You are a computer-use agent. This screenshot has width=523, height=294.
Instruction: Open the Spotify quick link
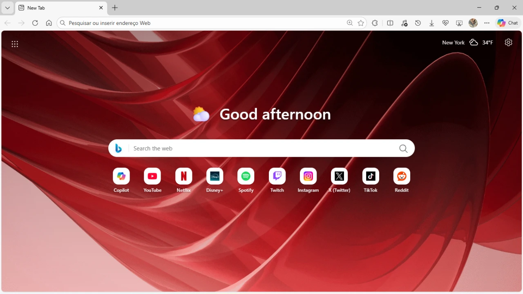point(246,176)
